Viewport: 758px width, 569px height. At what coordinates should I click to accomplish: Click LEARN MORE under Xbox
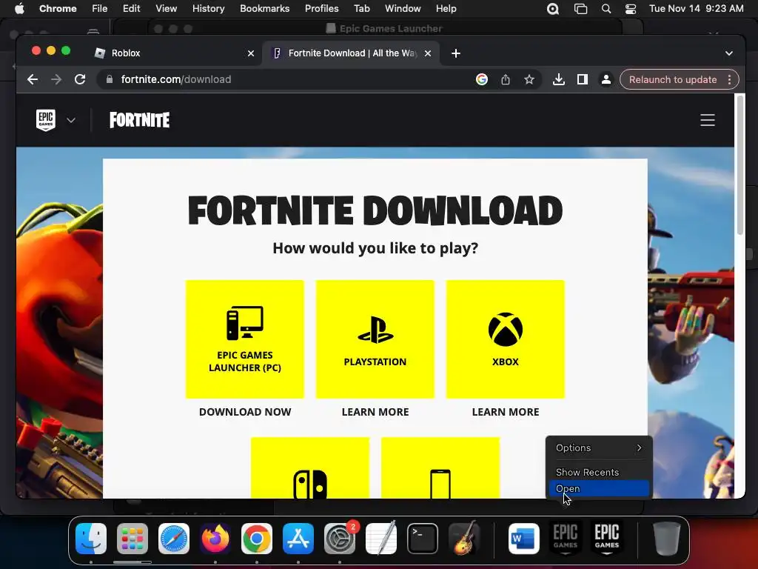point(505,412)
